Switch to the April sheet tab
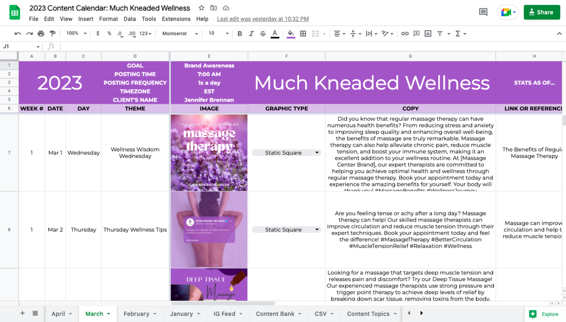 [x=62, y=314]
